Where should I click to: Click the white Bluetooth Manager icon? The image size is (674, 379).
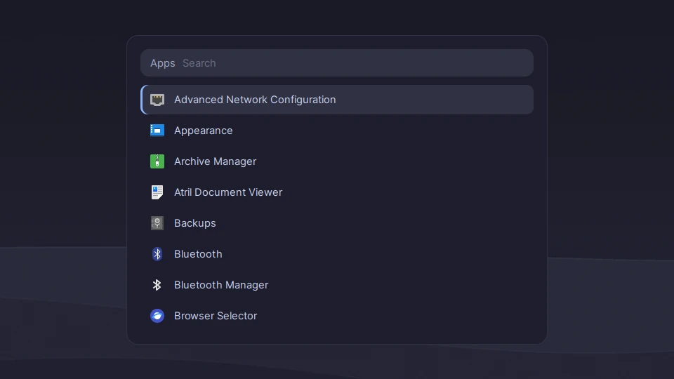[x=157, y=285]
